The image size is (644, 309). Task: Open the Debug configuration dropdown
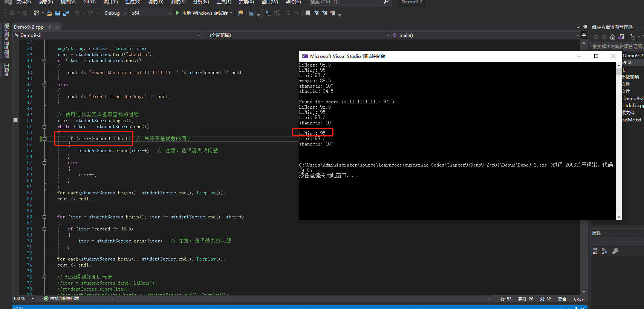(116, 13)
